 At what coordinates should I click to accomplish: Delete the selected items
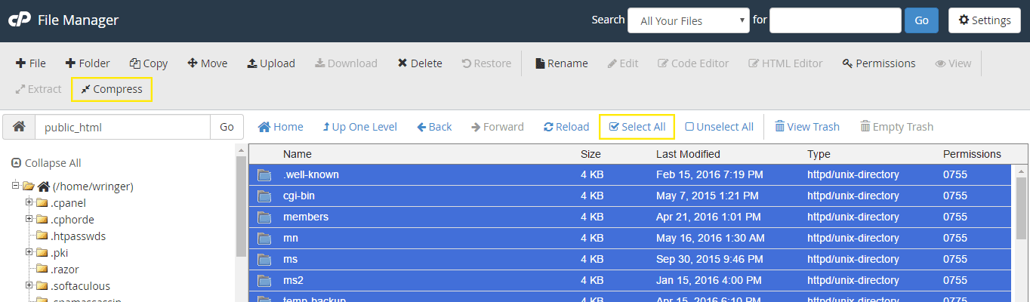tap(420, 63)
